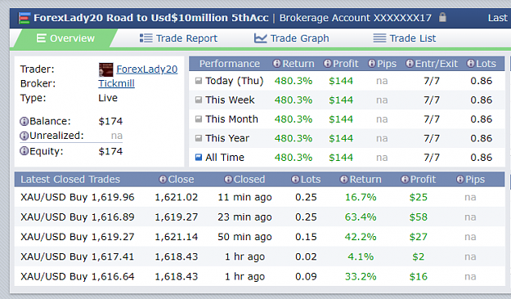Click the 1,621.14 close price

click(177, 237)
